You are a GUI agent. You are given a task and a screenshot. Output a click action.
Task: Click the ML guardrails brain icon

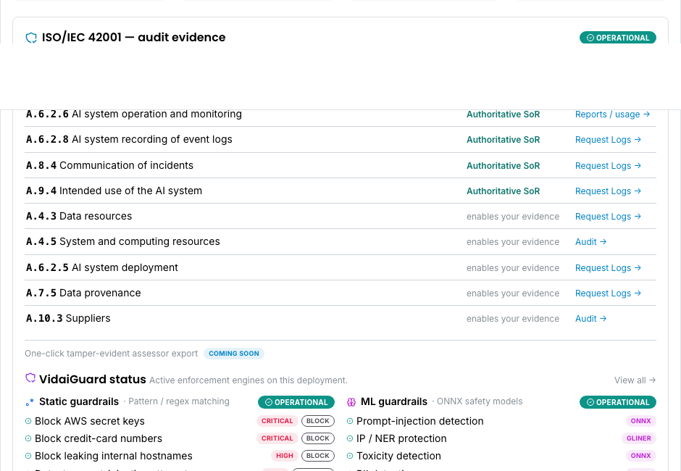coord(351,402)
